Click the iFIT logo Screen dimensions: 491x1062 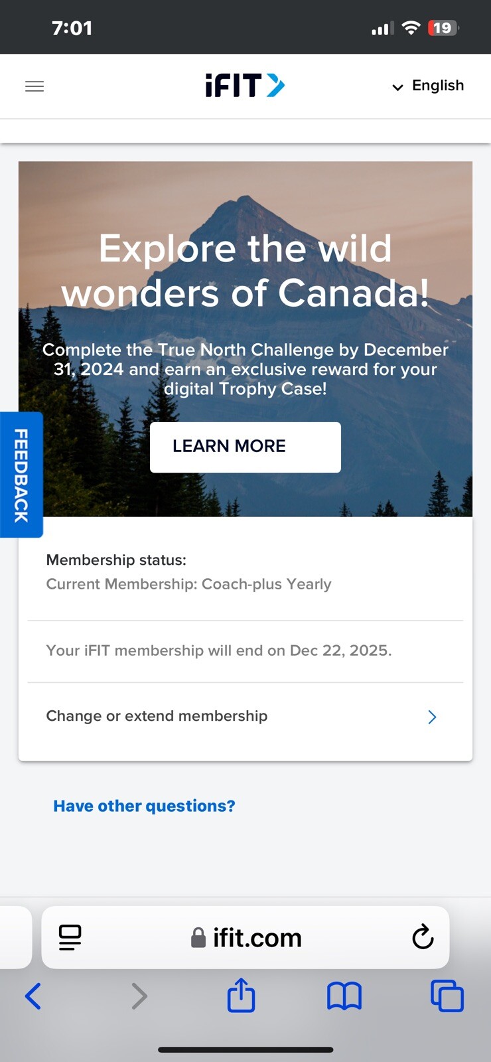(x=244, y=85)
